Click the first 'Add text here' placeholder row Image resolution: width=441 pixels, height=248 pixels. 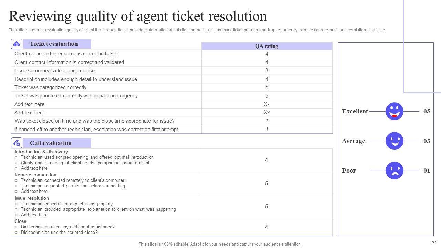(x=29, y=104)
